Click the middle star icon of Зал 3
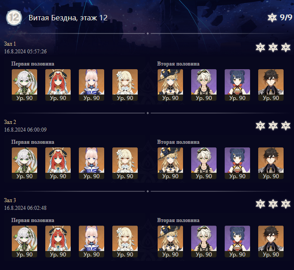 coord(273,204)
